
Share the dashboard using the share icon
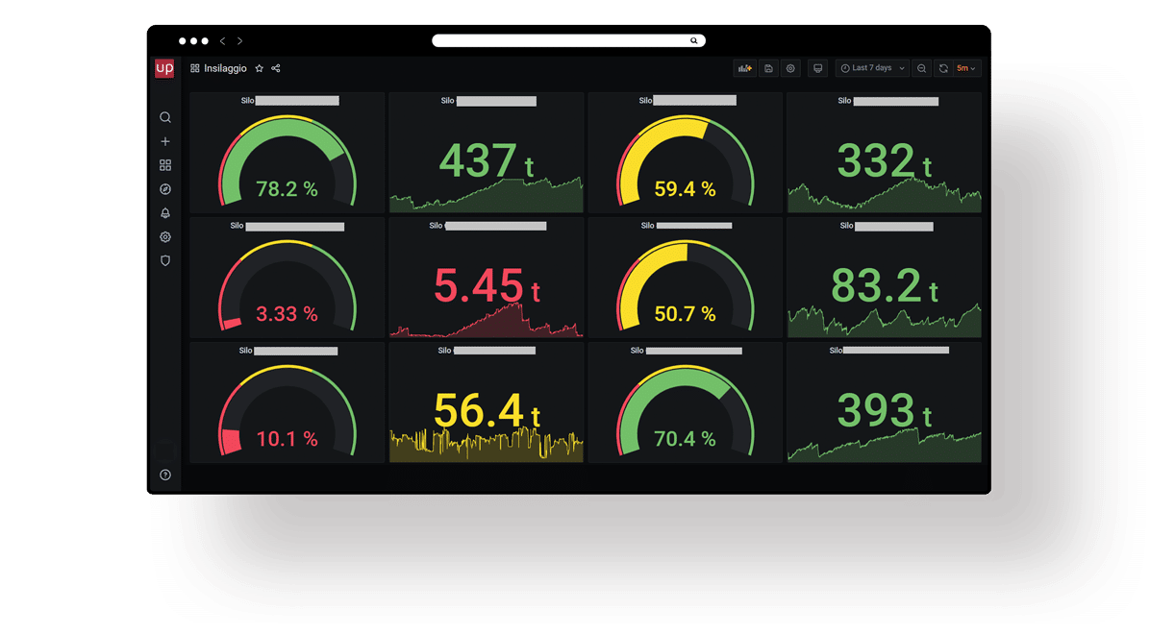coord(276,68)
